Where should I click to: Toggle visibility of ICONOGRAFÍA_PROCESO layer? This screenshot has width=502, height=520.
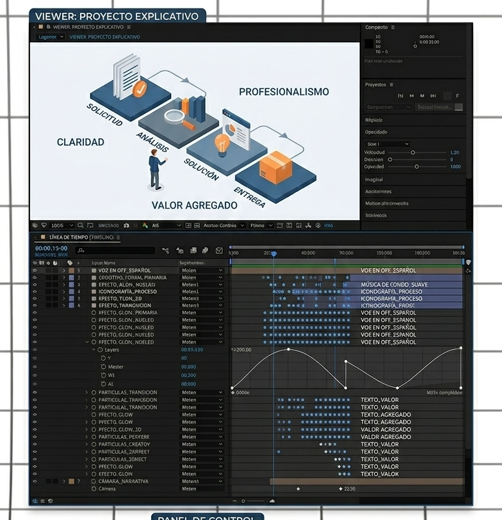35,292
